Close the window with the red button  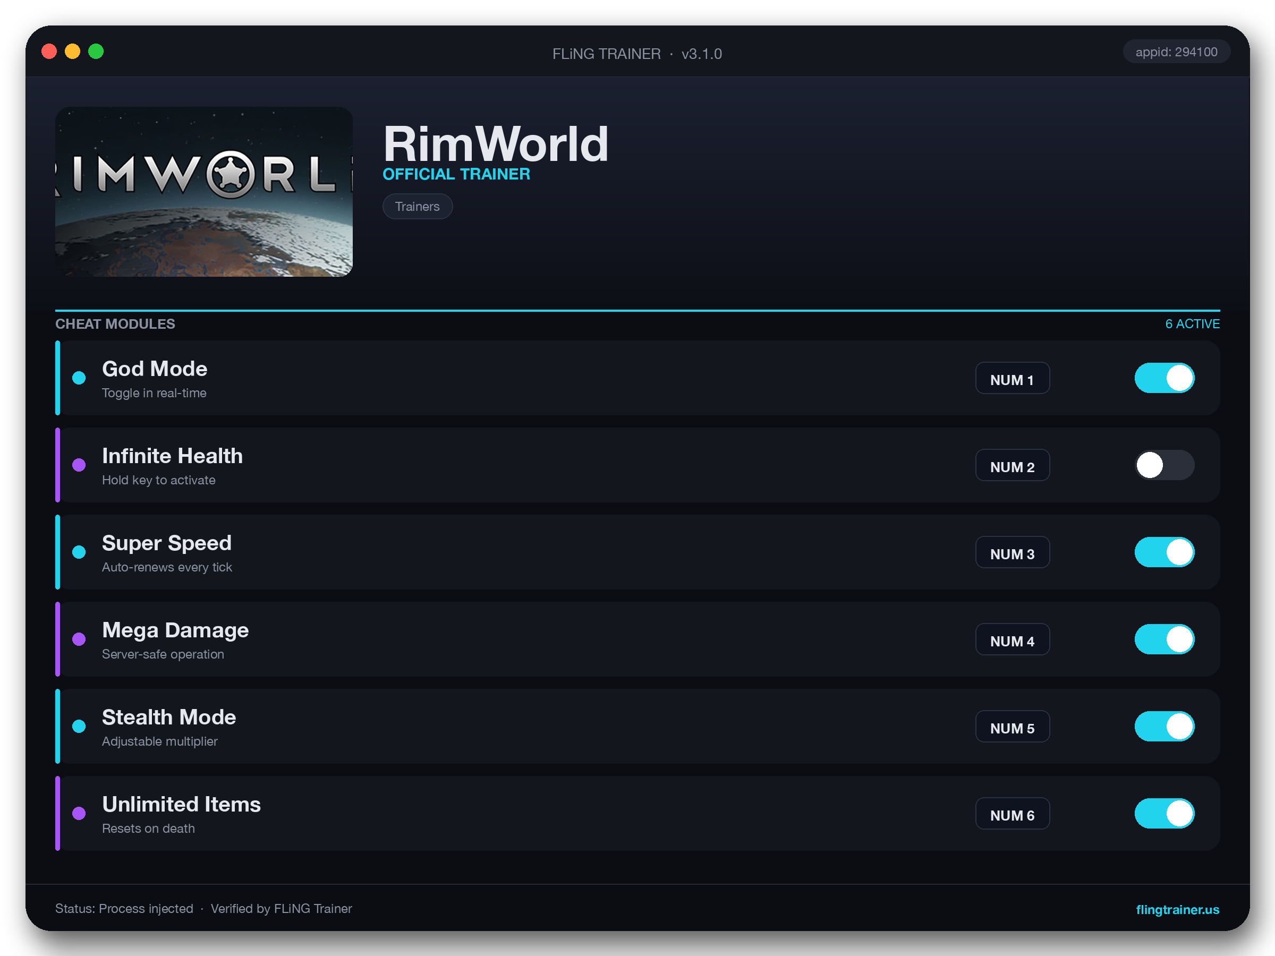click(49, 52)
